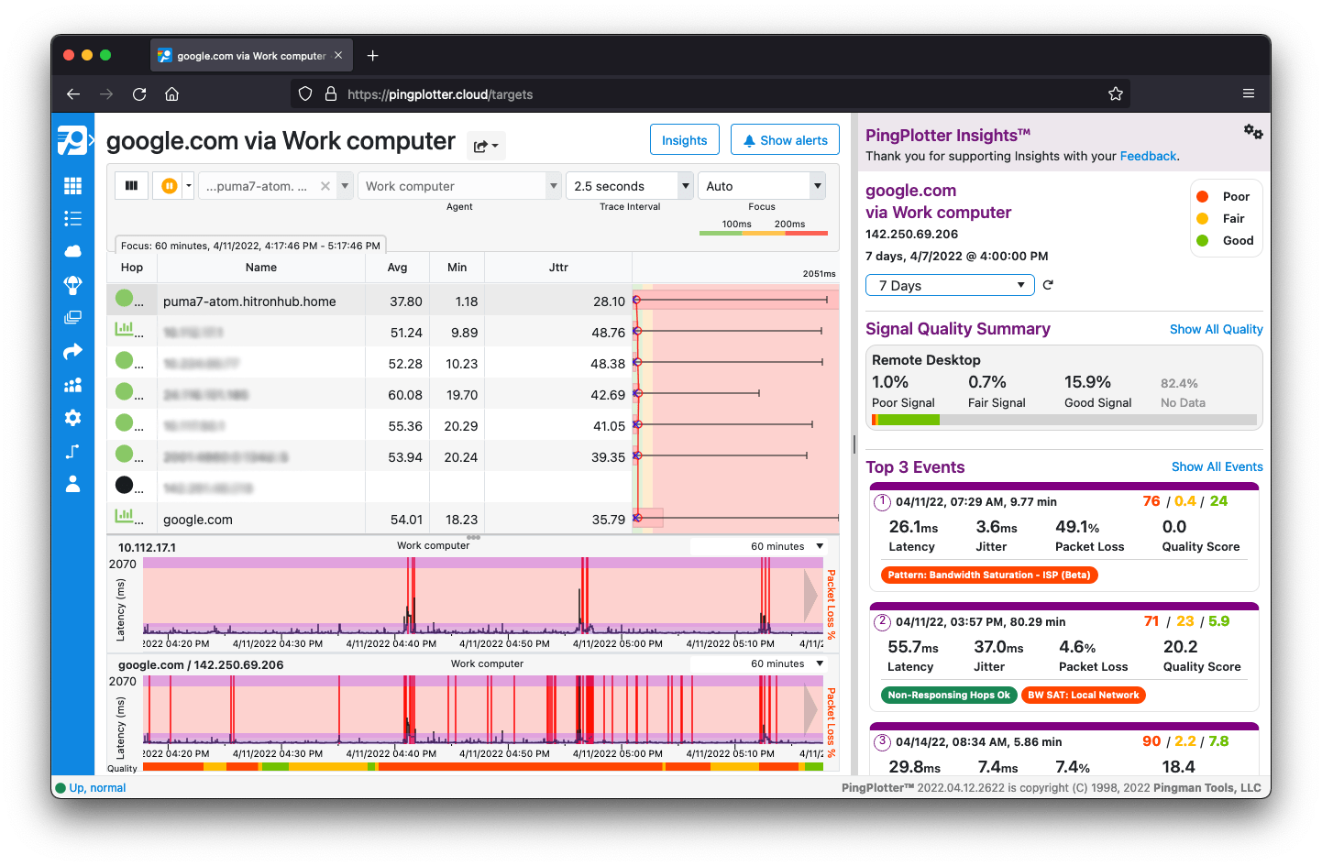Viewport: 1322px width, 866px height.
Task: Open the share arrow icon in the sidebar
Action: [x=73, y=351]
